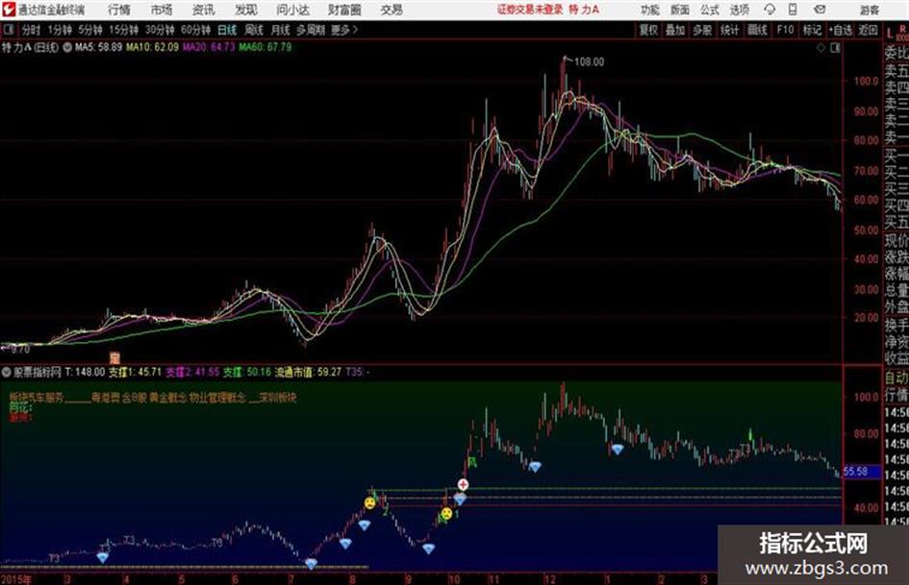
Task: Click the 标记 mark button
Action: point(812,30)
